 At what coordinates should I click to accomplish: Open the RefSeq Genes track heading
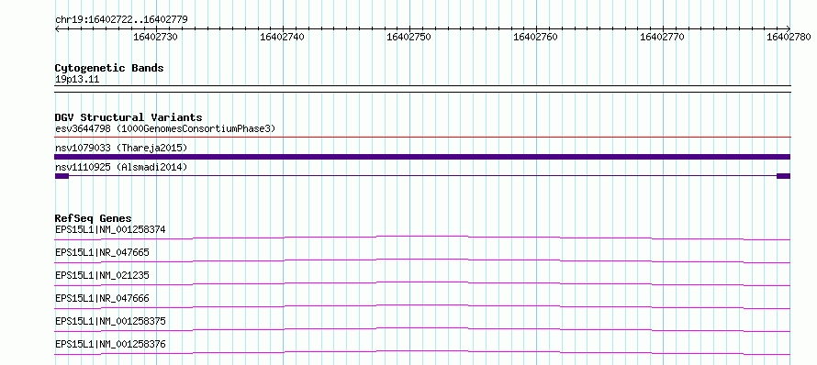[94, 218]
